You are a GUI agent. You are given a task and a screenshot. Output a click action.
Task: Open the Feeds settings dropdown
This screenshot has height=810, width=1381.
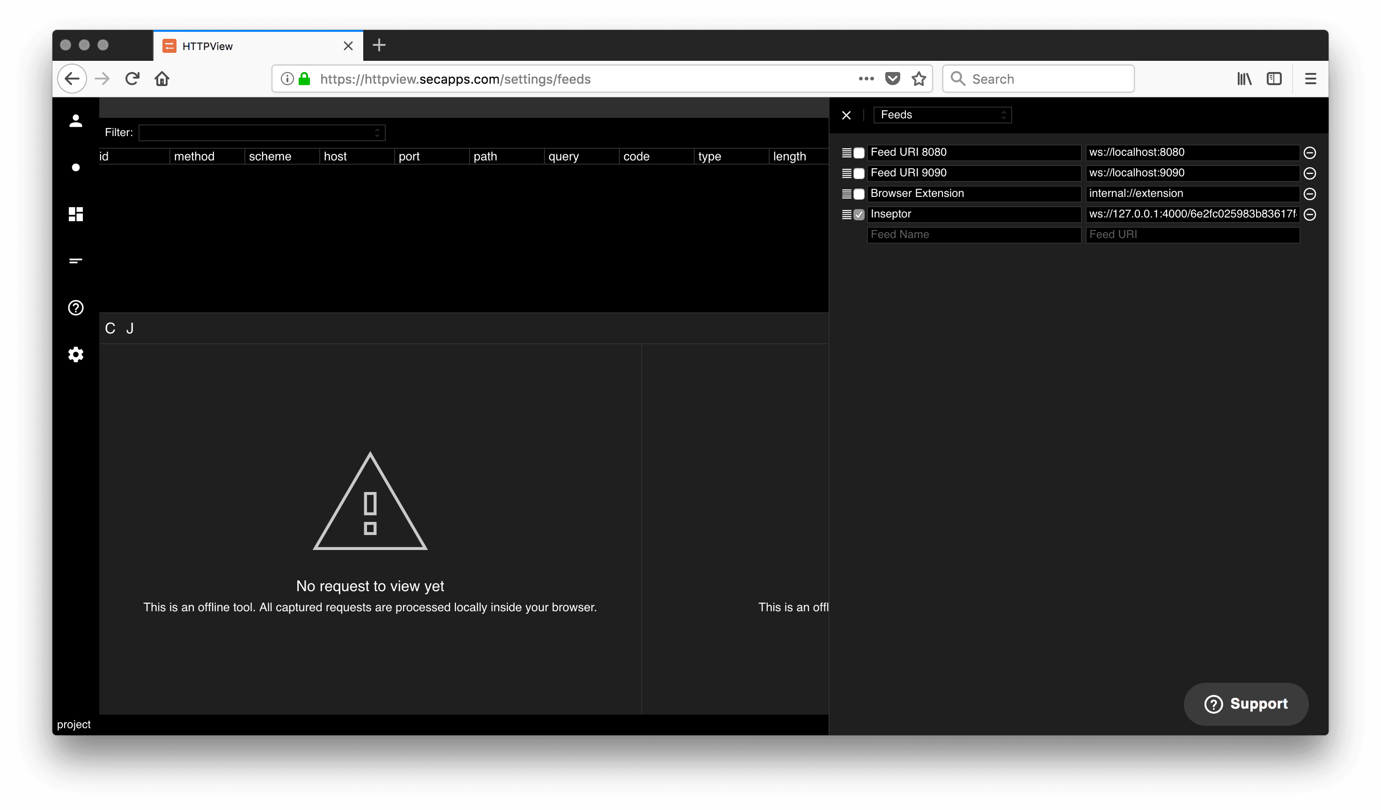(x=942, y=115)
